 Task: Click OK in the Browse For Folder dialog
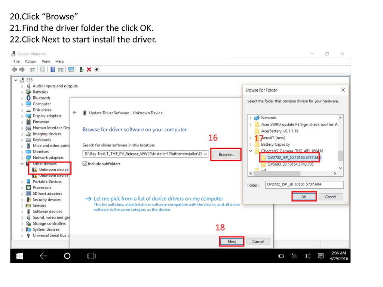click(304, 197)
